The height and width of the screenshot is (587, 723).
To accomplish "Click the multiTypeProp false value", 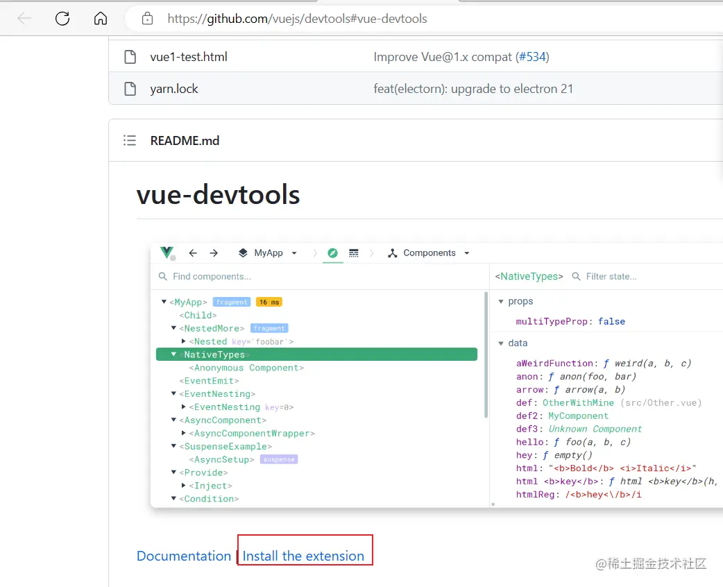I will point(611,321).
